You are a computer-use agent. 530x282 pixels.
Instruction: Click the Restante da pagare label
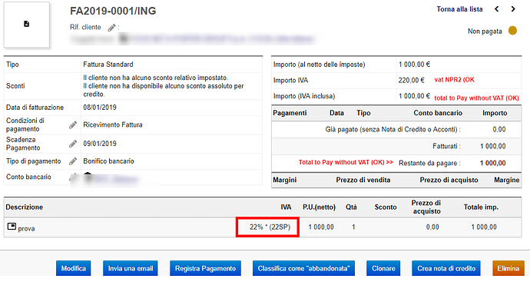tap(429, 164)
